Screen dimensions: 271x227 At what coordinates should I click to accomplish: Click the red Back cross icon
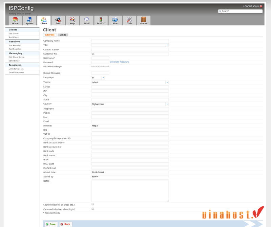(62, 224)
